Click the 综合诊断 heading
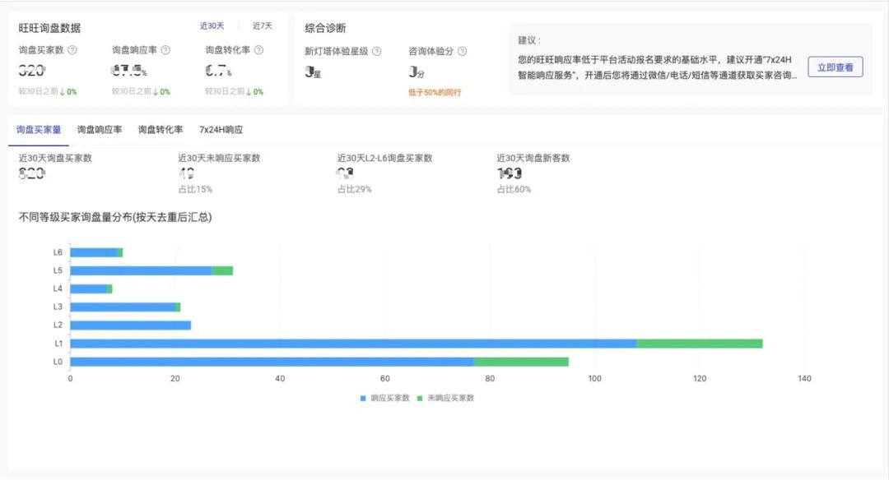 325,28
